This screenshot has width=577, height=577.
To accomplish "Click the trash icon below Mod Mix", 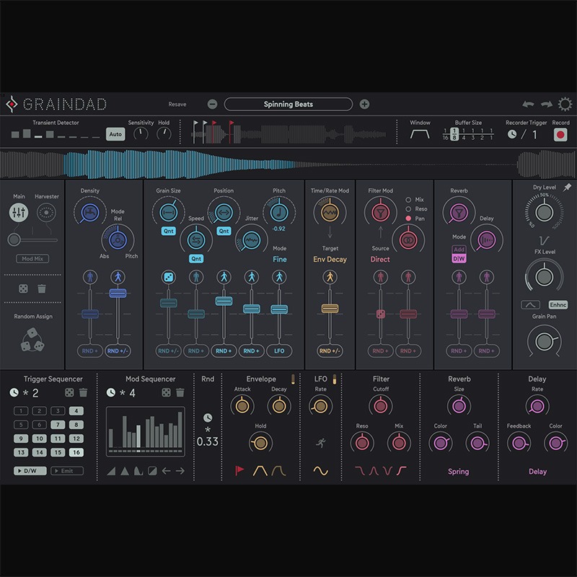I will [42, 288].
